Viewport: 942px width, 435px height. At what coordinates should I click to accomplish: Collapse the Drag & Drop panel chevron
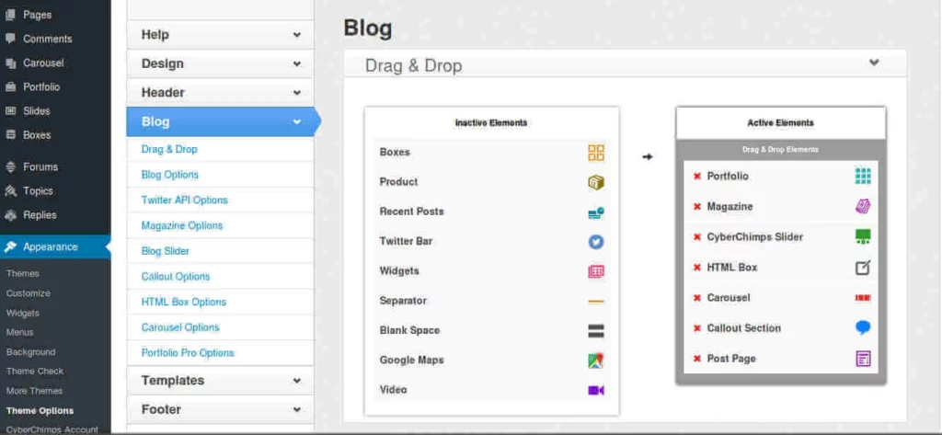point(874,62)
